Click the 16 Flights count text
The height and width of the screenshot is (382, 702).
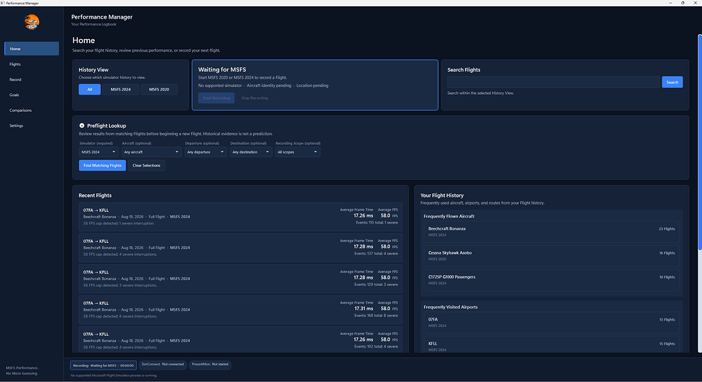pyautogui.click(x=666, y=253)
